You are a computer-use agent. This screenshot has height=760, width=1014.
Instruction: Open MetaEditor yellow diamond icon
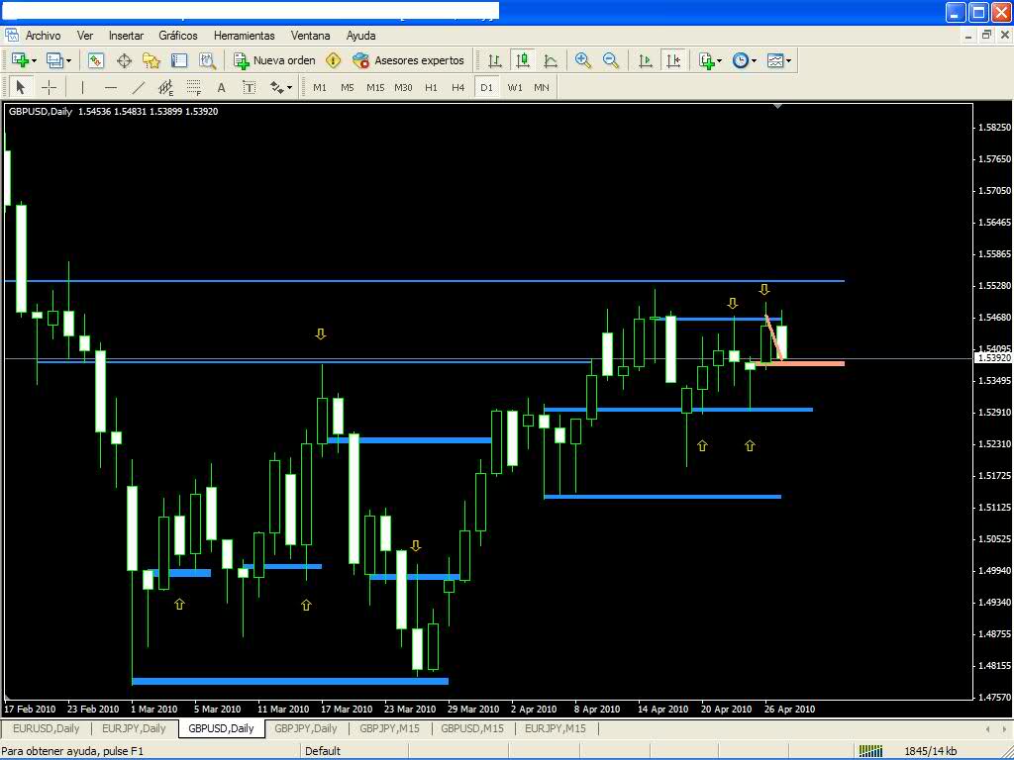(333, 60)
